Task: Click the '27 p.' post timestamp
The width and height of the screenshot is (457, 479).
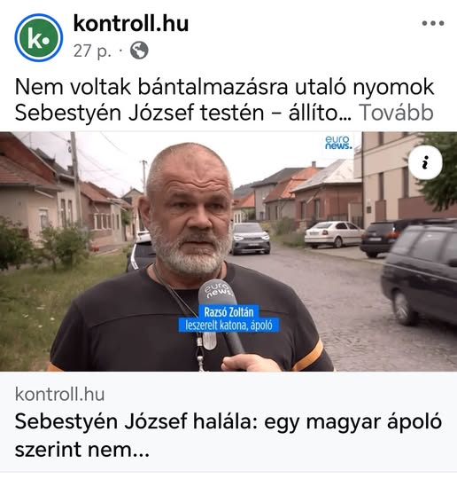Action: point(92,51)
